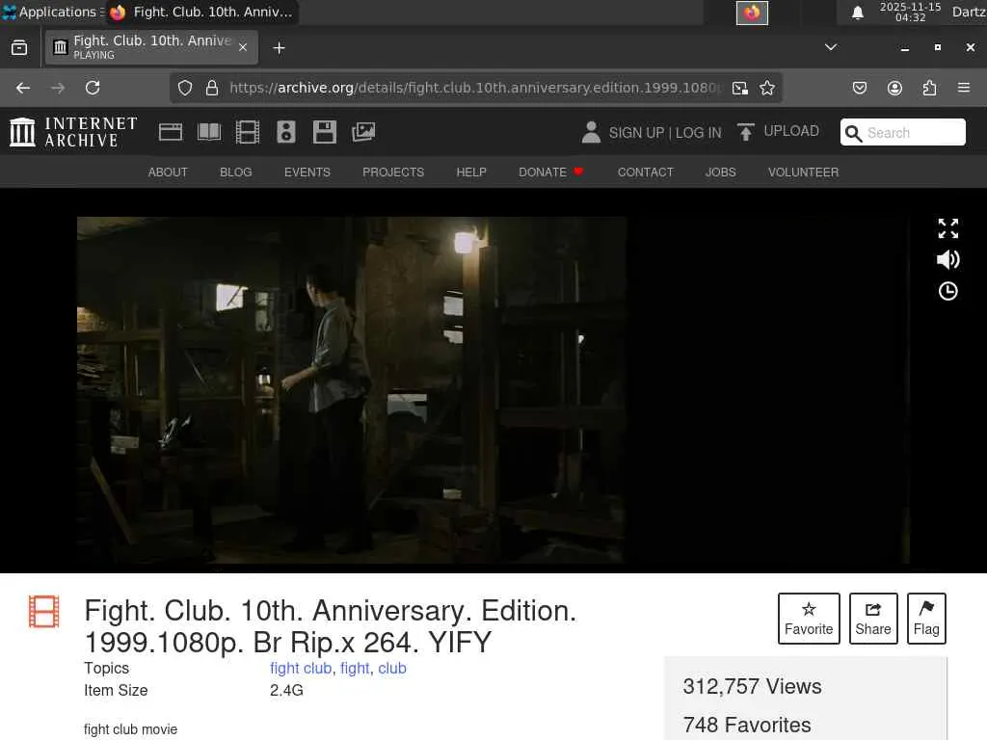
Task: Click the upload arrow icon
Action: click(x=746, y=132)
